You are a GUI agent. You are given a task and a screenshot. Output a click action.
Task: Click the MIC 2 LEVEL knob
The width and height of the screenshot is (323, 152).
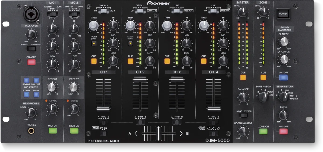pyautogui.click(x=73, y=109)
